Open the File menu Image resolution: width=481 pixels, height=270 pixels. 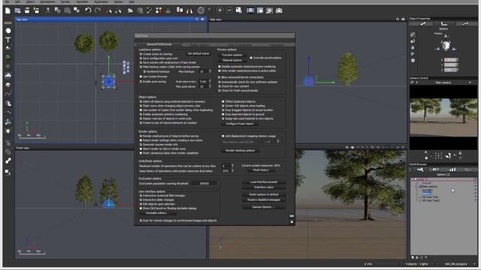[7, 1]
